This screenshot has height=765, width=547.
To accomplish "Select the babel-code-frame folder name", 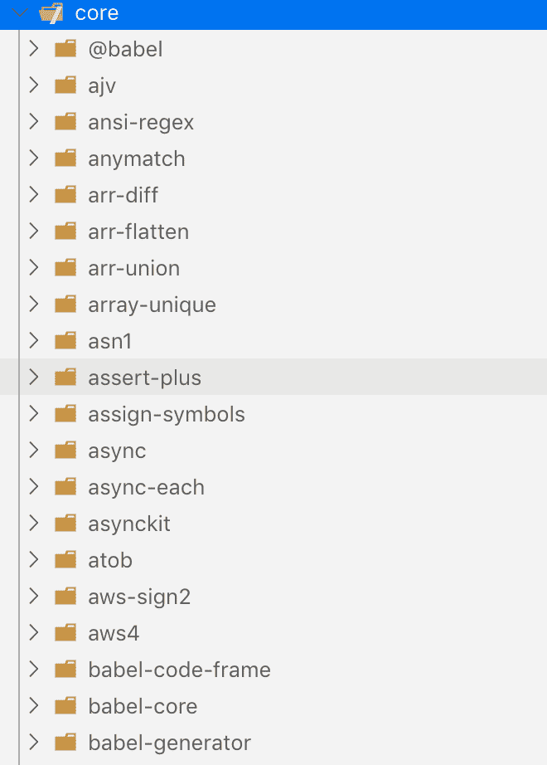I will point(179,670).
